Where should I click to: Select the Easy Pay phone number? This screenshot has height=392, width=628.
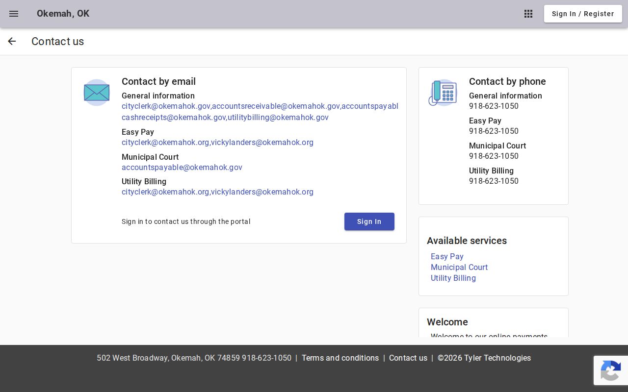click(x=494, y=131)
